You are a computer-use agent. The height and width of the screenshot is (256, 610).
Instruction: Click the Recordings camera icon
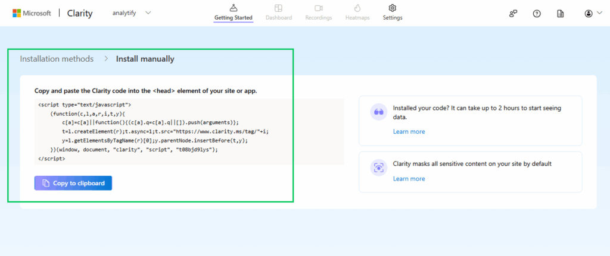point(319,8)
